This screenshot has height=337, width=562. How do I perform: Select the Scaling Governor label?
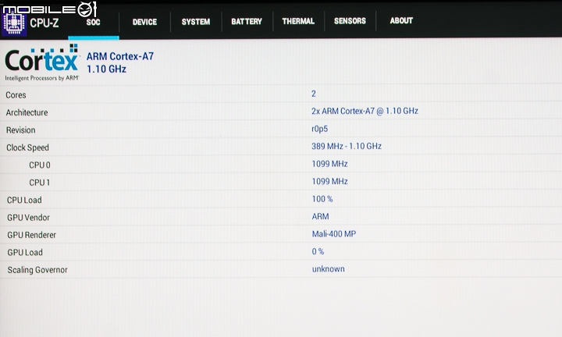click(37, 270)
